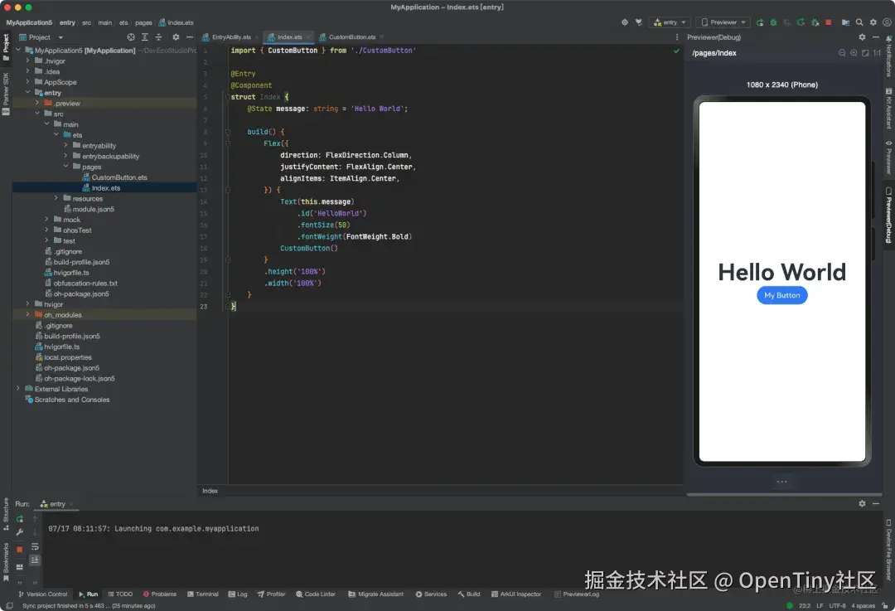
Task: Click the previewer more options ellipsis
Action: pyautogui.click(x=782, y=482)
